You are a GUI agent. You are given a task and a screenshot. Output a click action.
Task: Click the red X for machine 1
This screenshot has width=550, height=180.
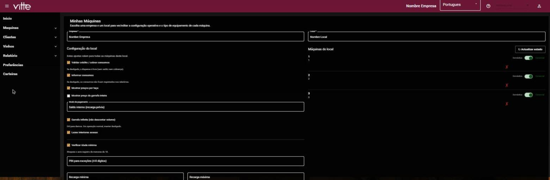[x=507, y=67]
